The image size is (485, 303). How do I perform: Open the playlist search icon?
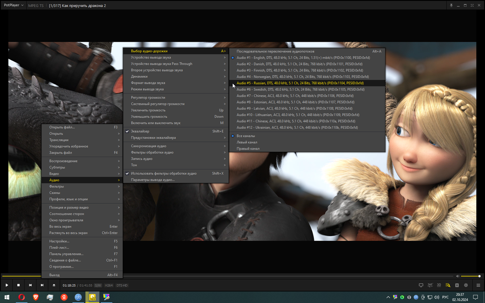click(448, 285)
